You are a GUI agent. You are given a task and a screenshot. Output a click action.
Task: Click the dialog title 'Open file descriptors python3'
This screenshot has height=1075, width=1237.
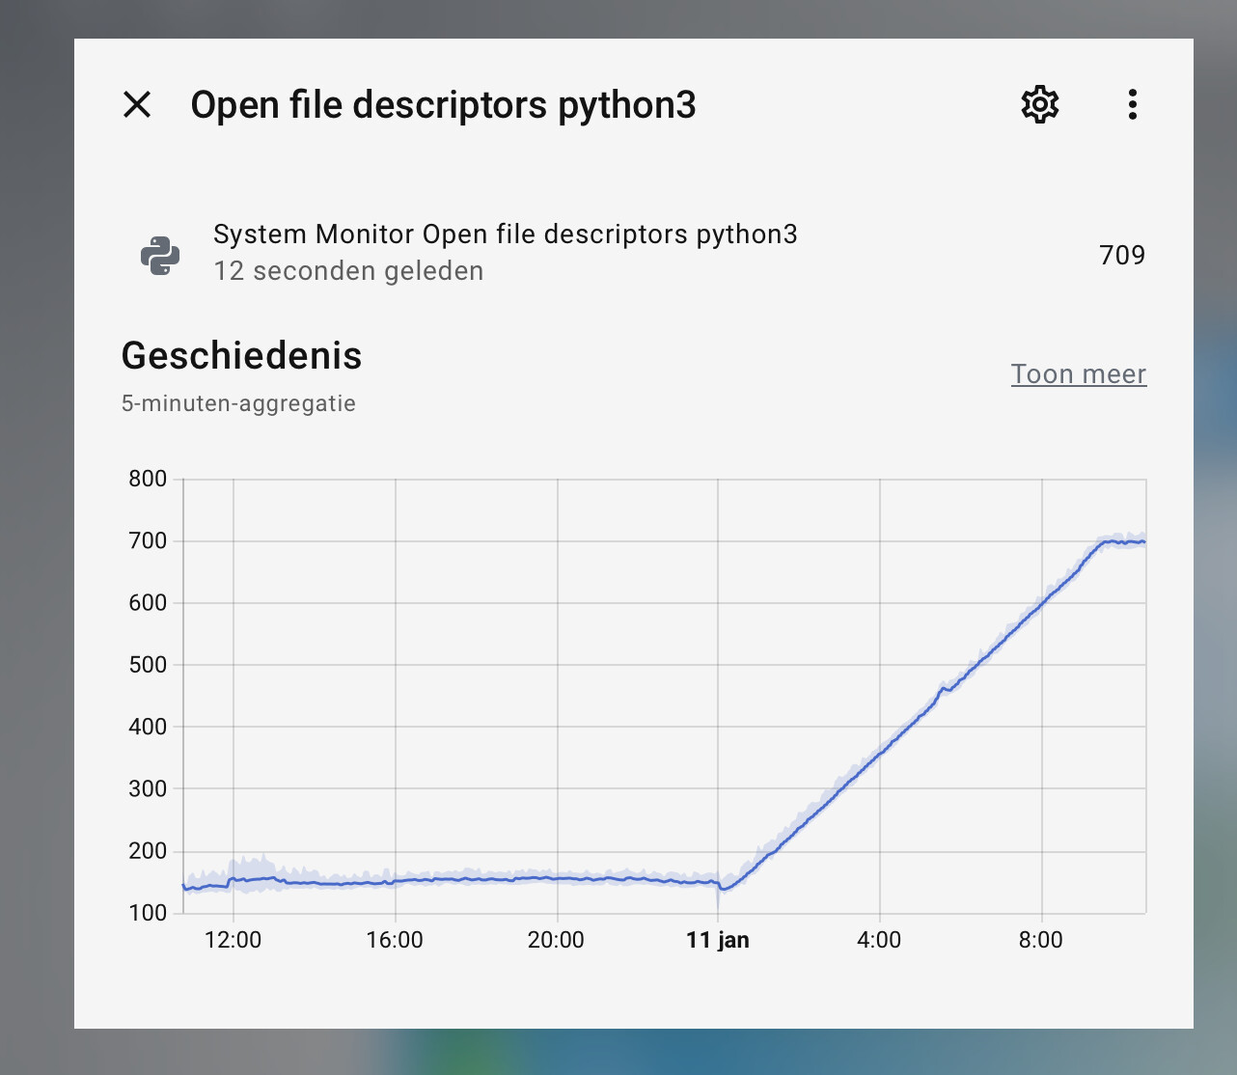tap(443, 105)
